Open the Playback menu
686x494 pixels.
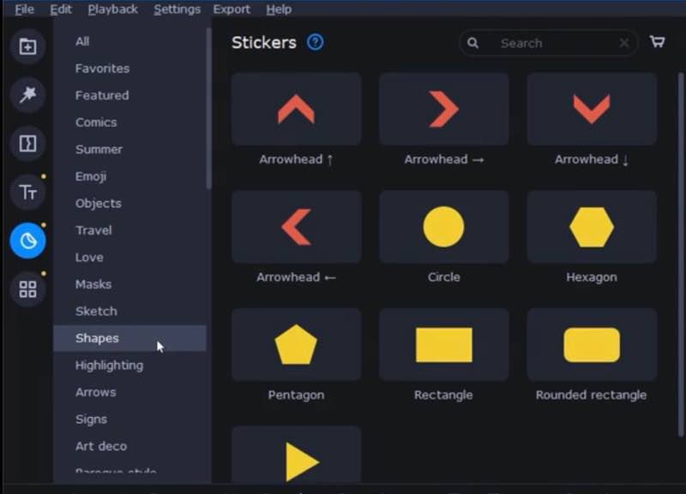coord(112,9)
